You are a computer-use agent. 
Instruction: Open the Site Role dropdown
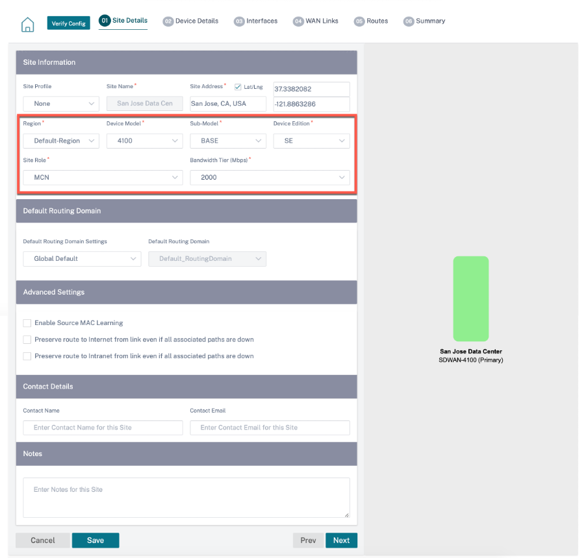pyautogui.click(x=103, y=177)
